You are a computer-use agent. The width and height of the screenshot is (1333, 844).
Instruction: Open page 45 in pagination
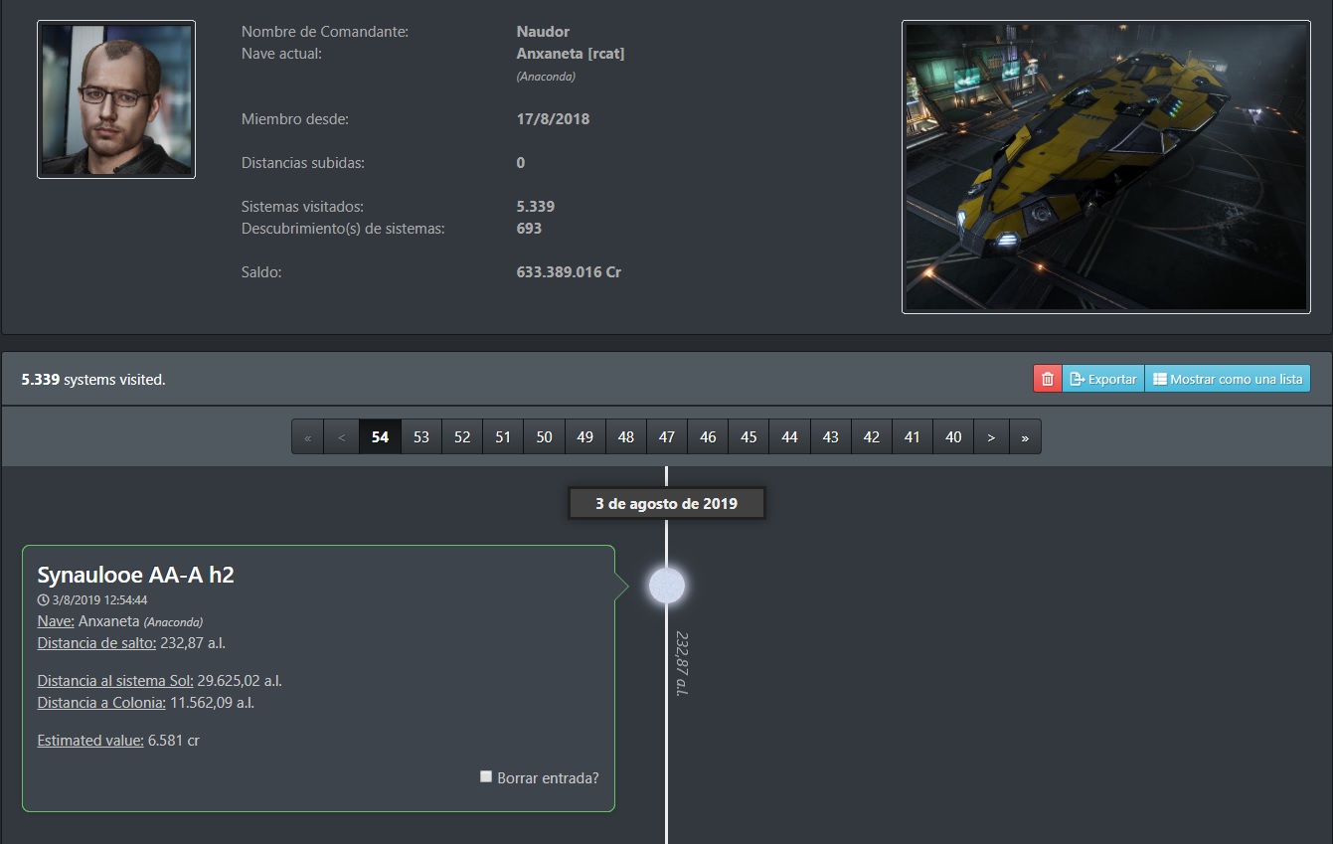(x=749, y=437)
